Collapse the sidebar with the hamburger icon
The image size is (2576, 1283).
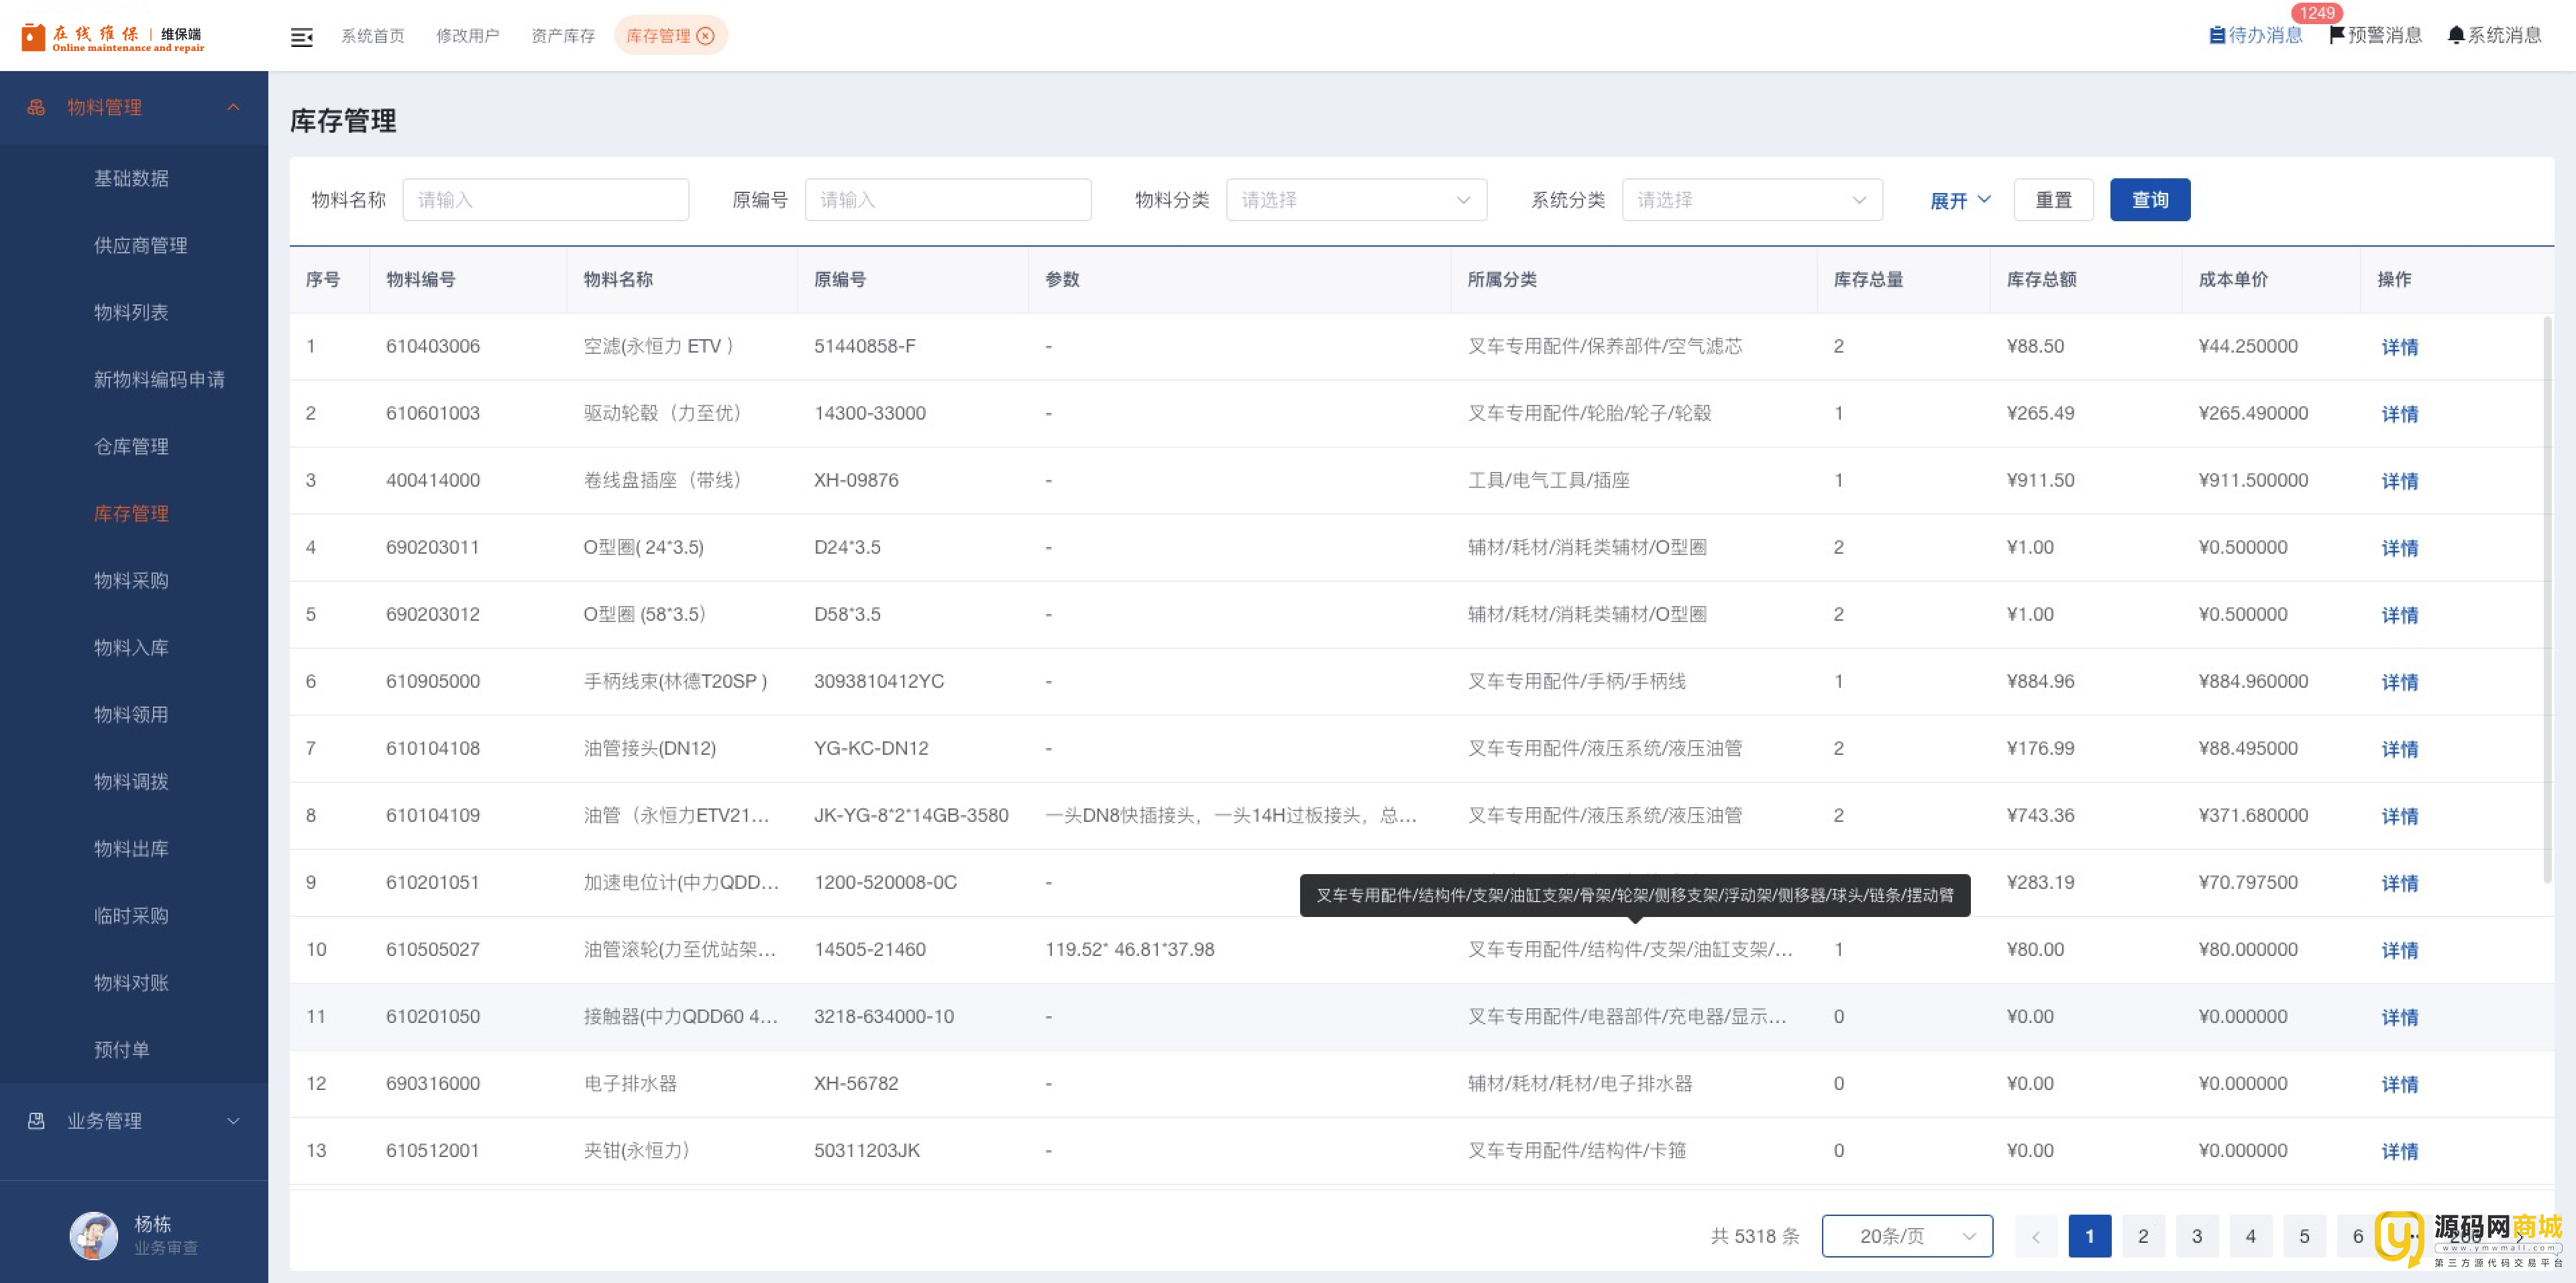301,37
